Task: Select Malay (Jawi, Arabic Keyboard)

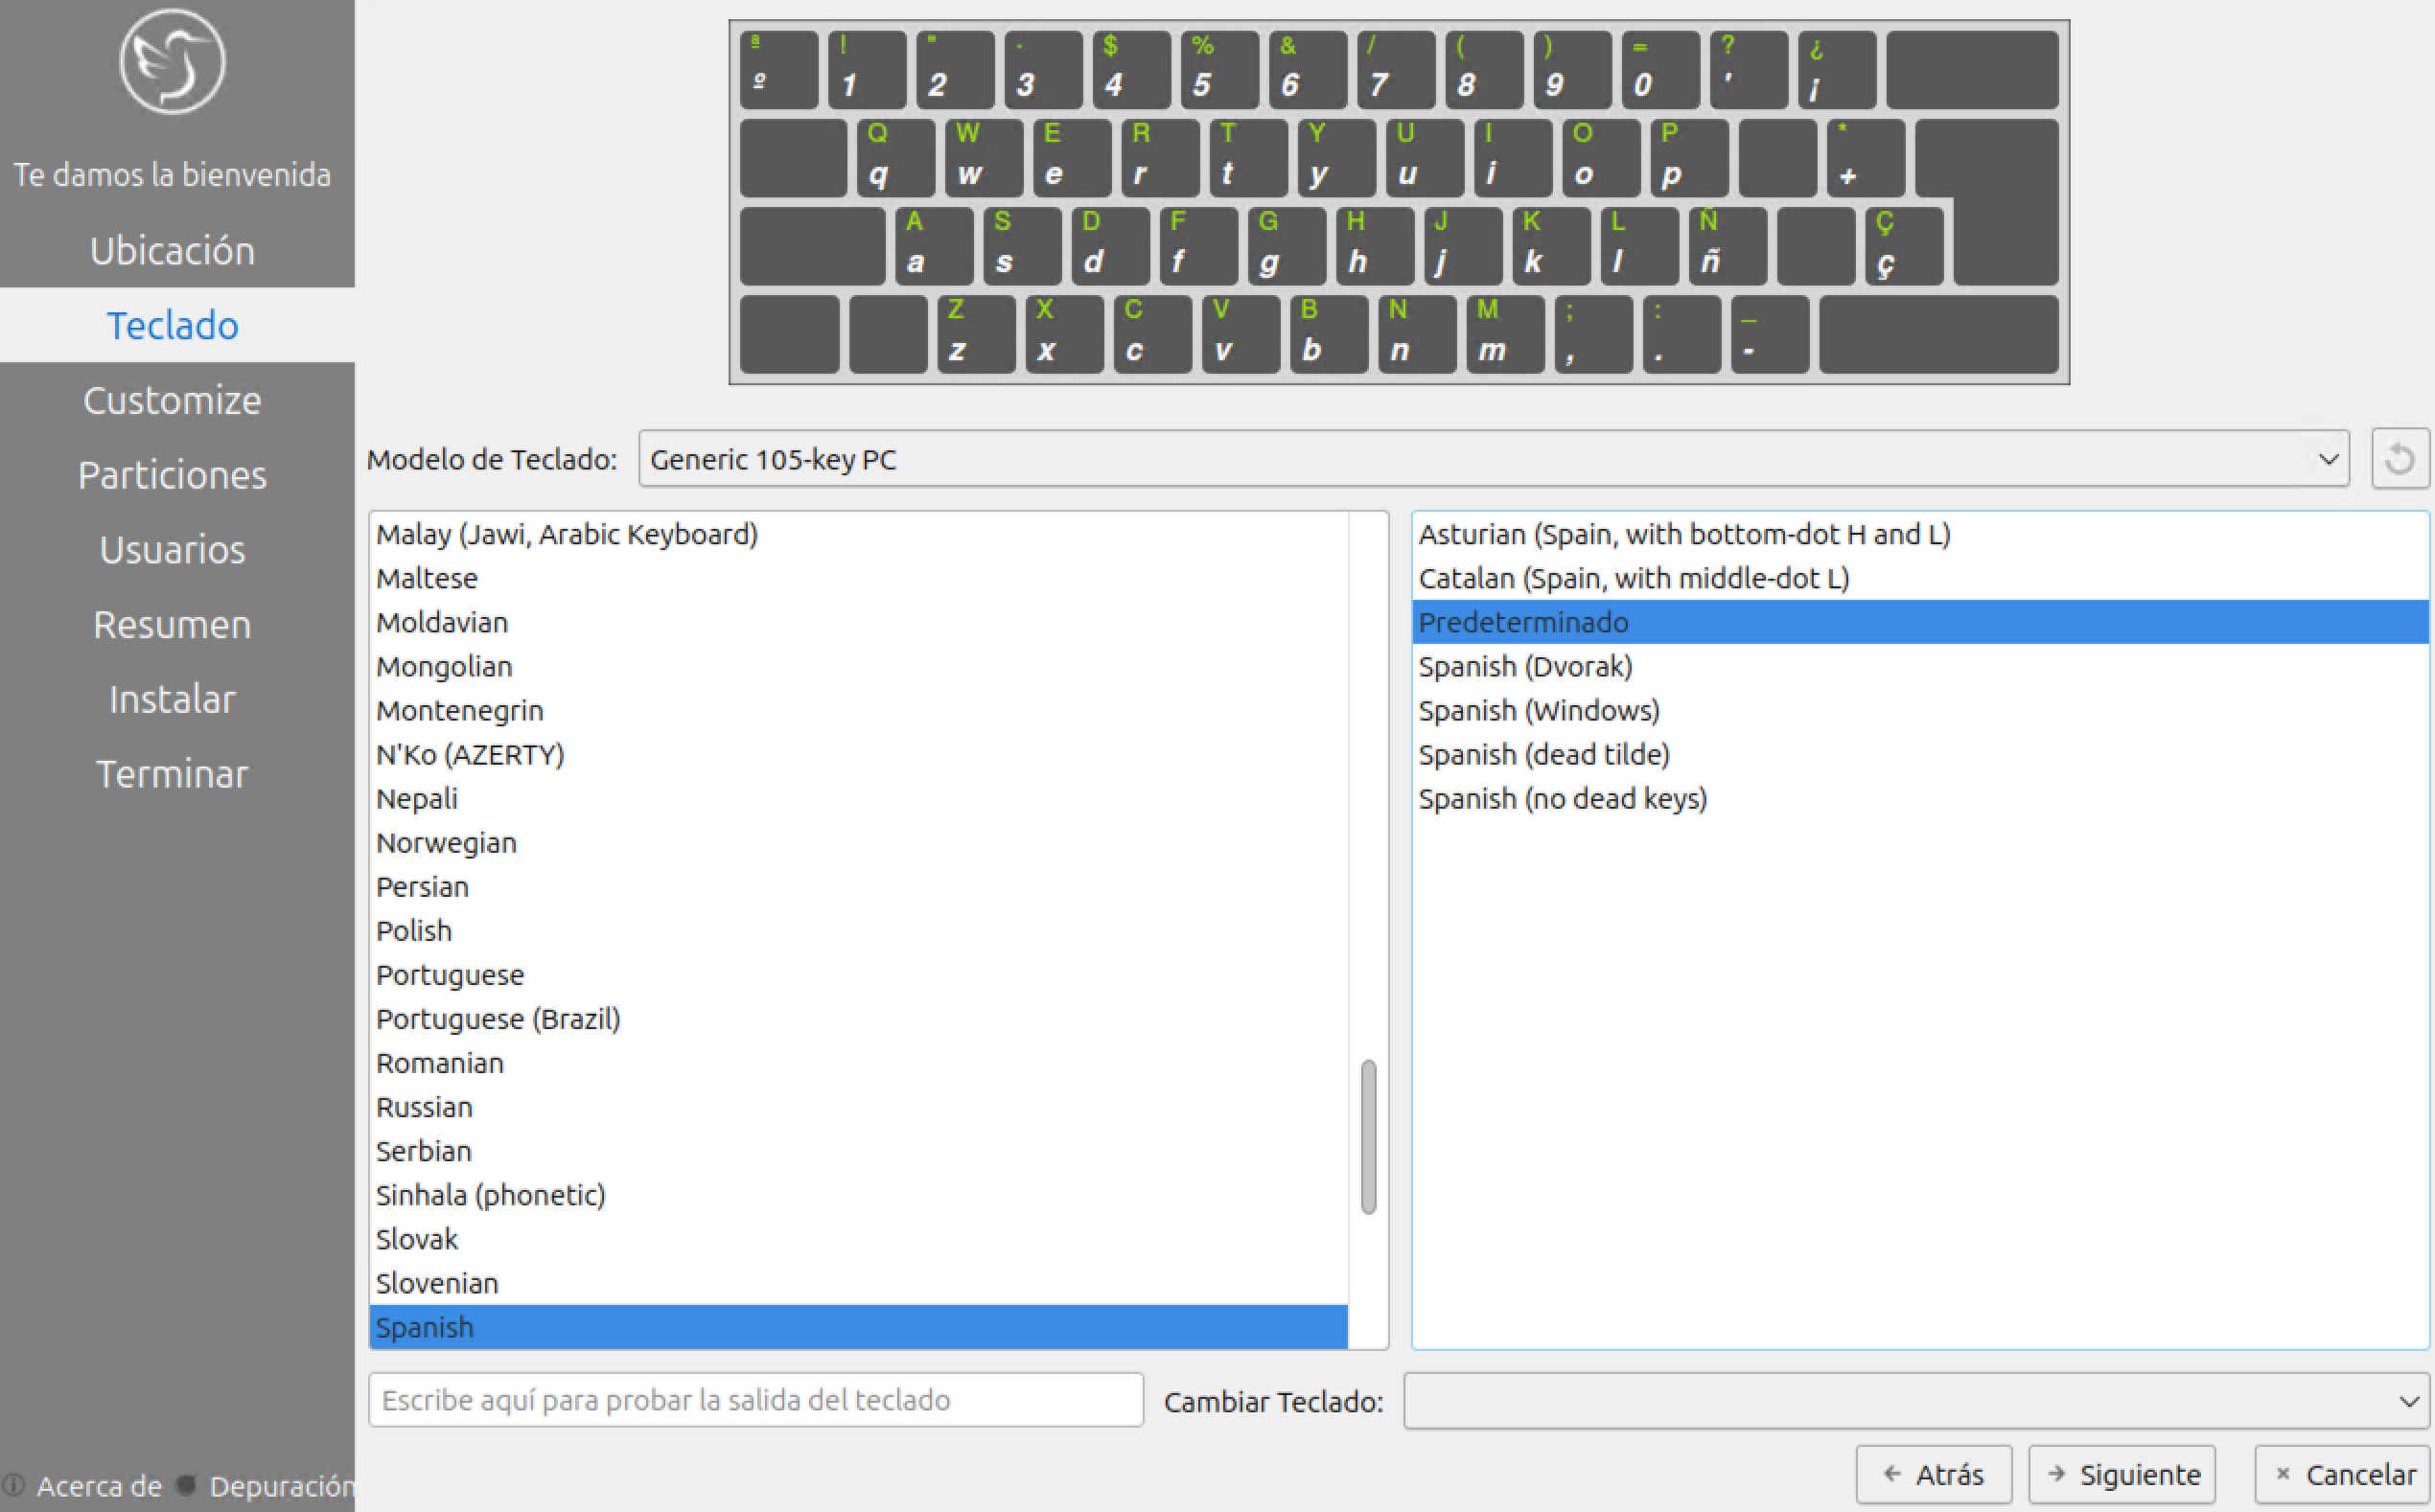Action: tap(858, 534)
